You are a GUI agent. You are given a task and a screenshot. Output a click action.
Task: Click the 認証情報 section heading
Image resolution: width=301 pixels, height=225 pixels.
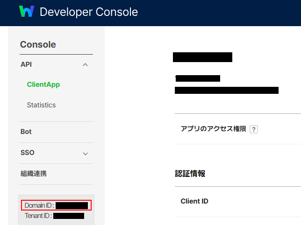pos(190,174)
